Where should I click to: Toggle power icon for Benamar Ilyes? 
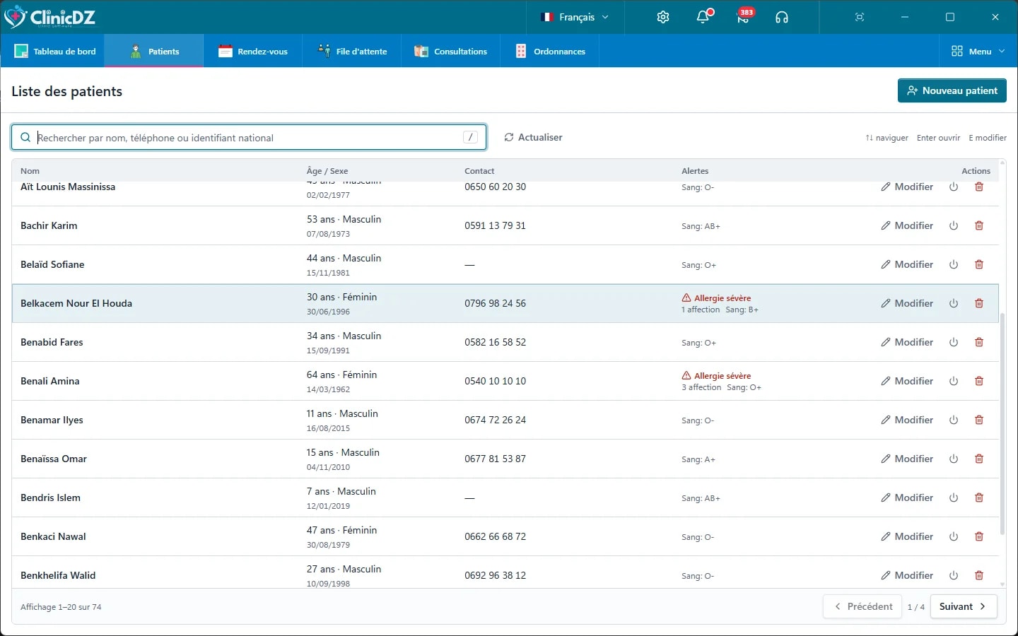tap(954, 420)
